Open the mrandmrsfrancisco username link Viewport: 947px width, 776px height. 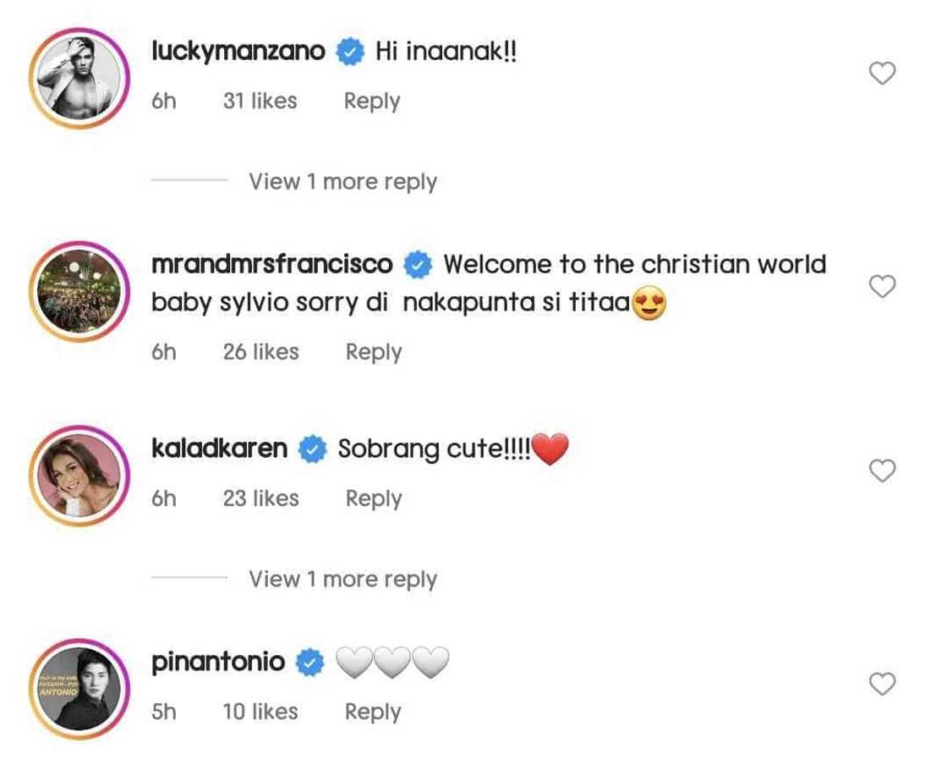click(x=271, y=265)
